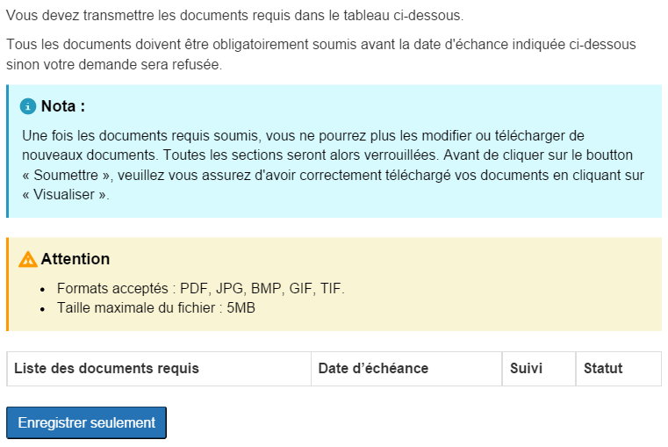668x447 pixels.
Task: Click the sentence starting Vous devez transmettre
Action: coord(234,15)
